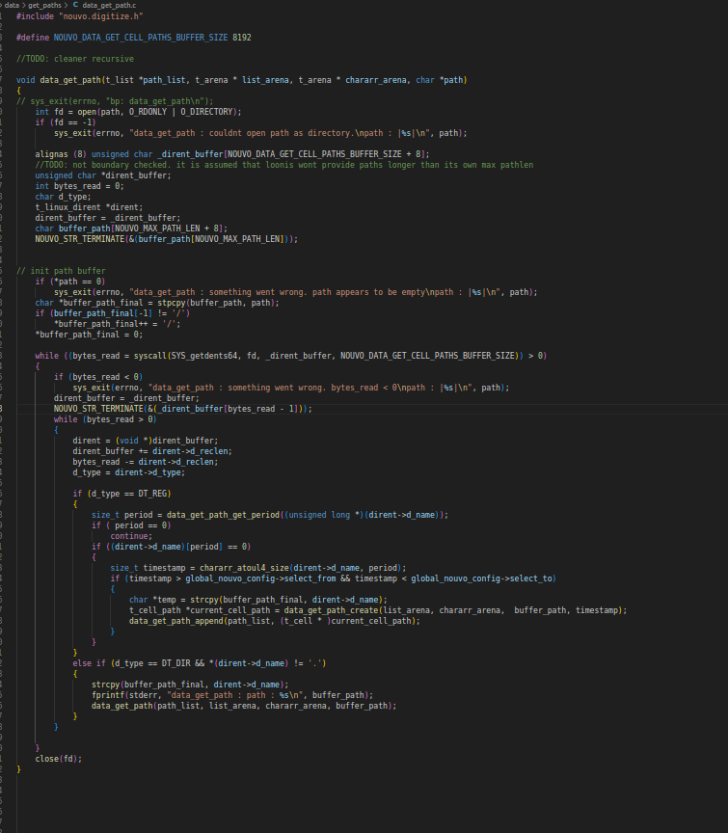Click 'size_t period' declaration

click(x=122, y=515)
